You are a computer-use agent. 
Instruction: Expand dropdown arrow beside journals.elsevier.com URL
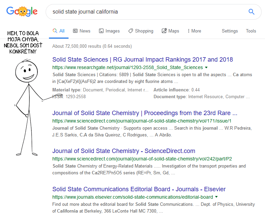pyautogui.click(x=216, y=197)
